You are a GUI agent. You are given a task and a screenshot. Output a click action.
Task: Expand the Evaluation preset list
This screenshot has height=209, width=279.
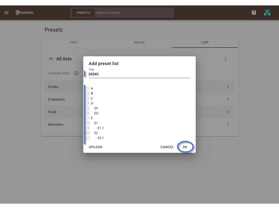(228, 99)
